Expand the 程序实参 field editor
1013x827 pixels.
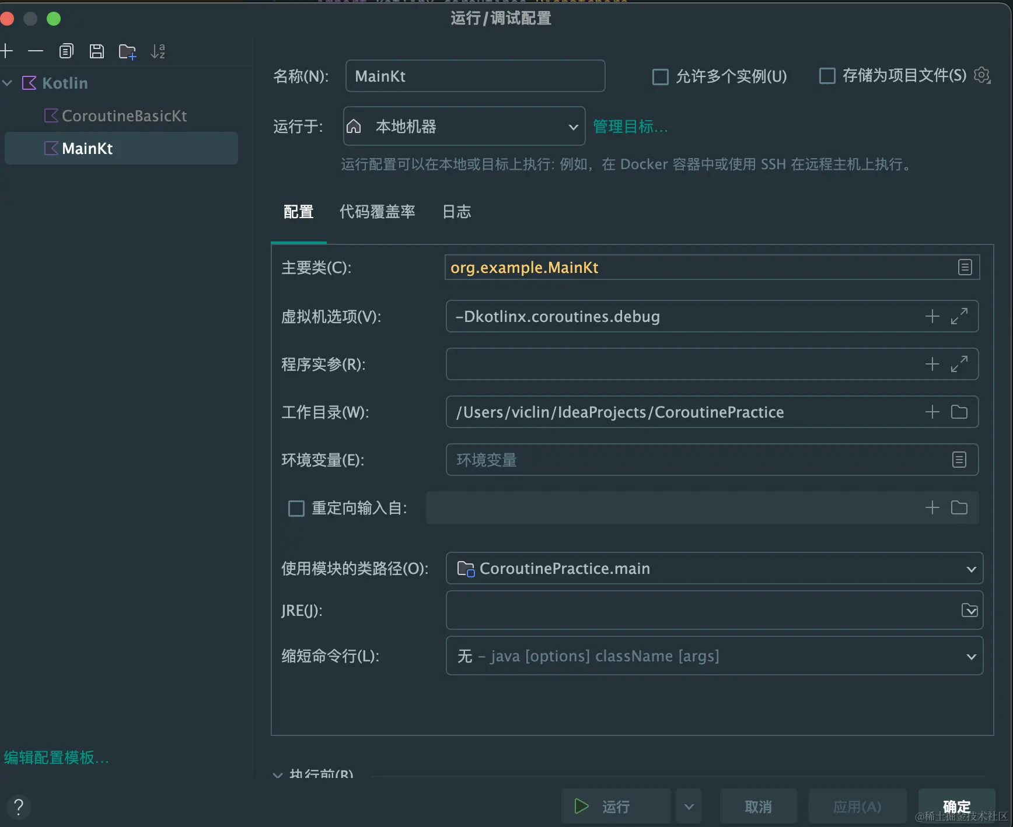(959, 364)
